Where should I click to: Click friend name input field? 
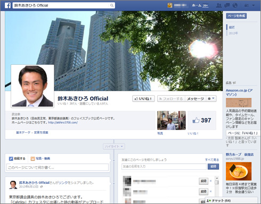click(164, 166)
